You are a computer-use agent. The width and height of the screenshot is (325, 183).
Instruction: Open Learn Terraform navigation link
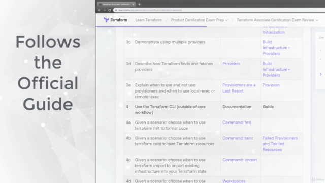[x=148, y=20]
